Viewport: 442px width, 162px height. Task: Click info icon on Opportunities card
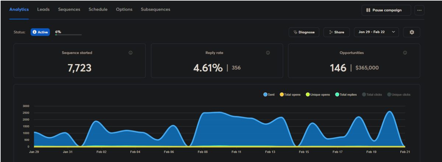click(405, 53)
